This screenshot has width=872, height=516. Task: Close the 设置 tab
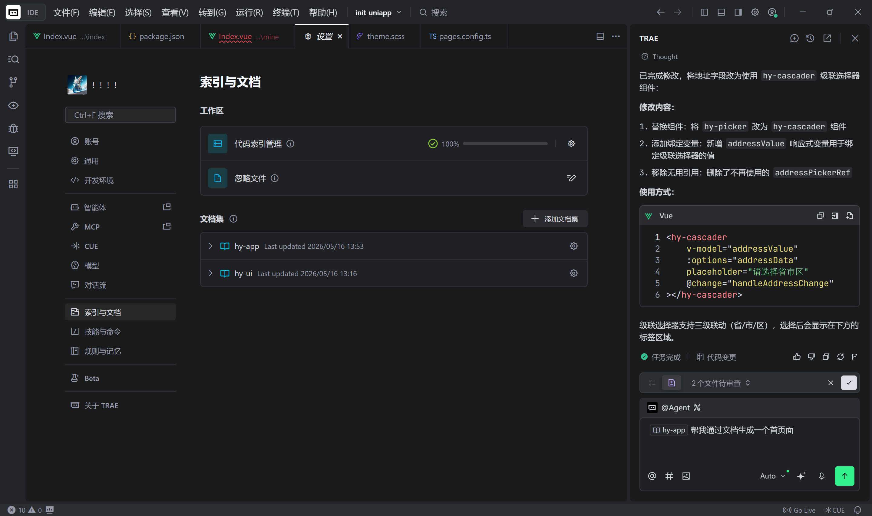(340, 36)
